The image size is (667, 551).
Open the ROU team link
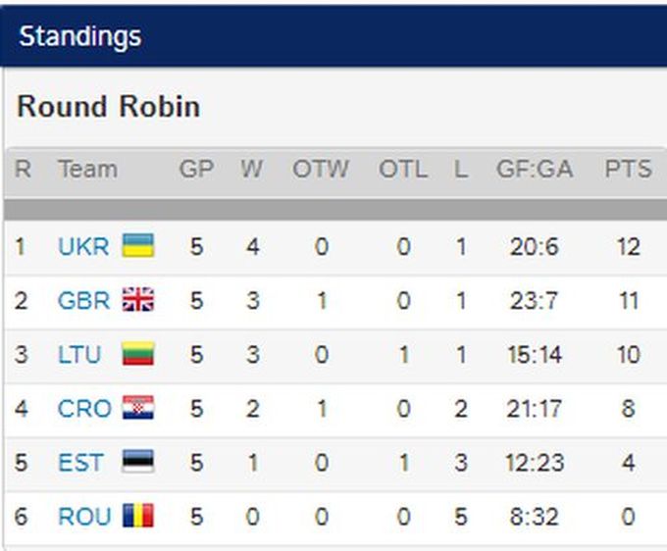[84, 516]
